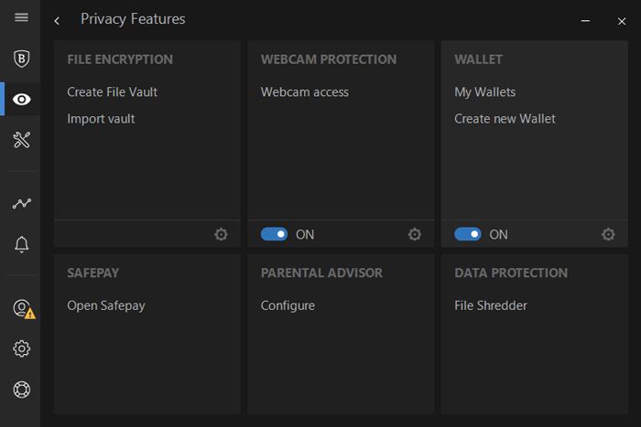Turn off the Webcam Protection switch
This screenshot has width=641, height=427.
pyautogui.click(x=274, y=234)
